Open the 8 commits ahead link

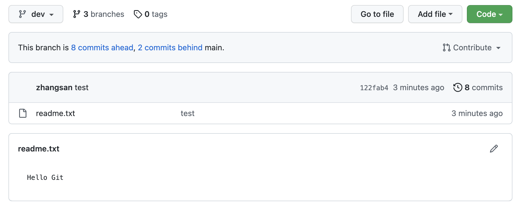tap(102, 47)
